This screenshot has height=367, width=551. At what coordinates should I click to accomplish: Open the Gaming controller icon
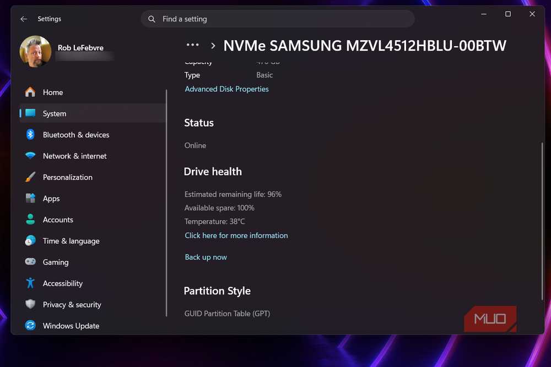point(30,262)
